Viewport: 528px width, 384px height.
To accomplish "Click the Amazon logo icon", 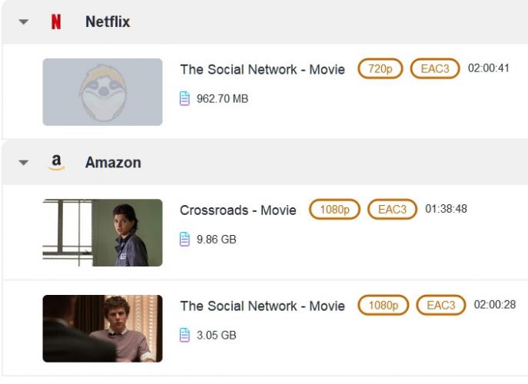I will click(x=56, y=163).
